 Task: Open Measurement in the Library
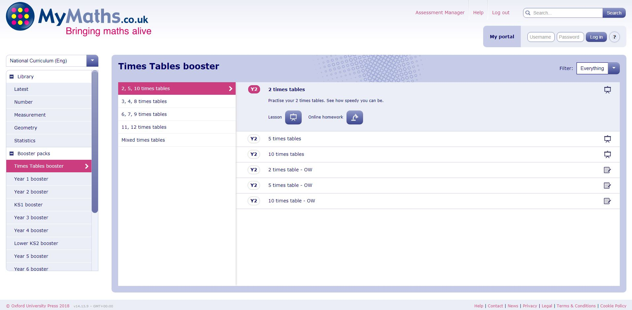tap(49, 115)
